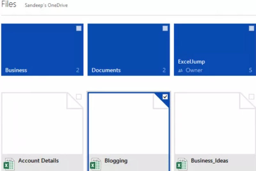Click the shared people icon on ExcelJump
The image size is (256, 171).
coord(180,70)
